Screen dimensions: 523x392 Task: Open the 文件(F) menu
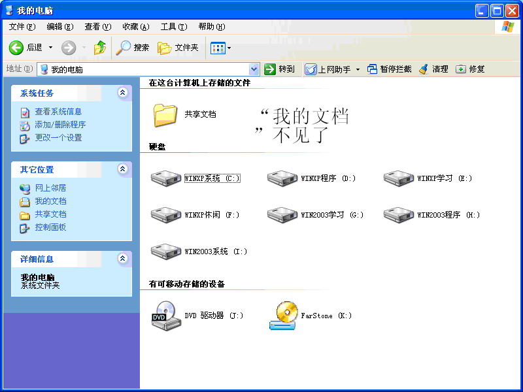(22, 27)
